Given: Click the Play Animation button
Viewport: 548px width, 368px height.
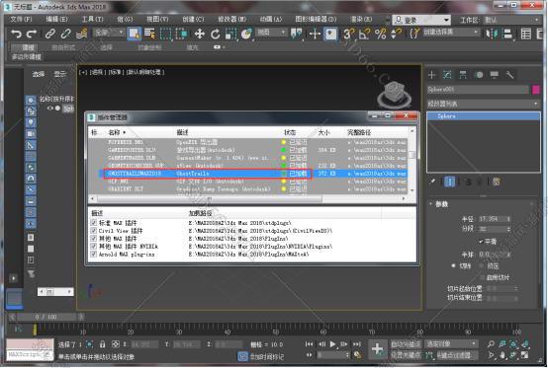Looking at the screenshot, I should tap(332, 344).
